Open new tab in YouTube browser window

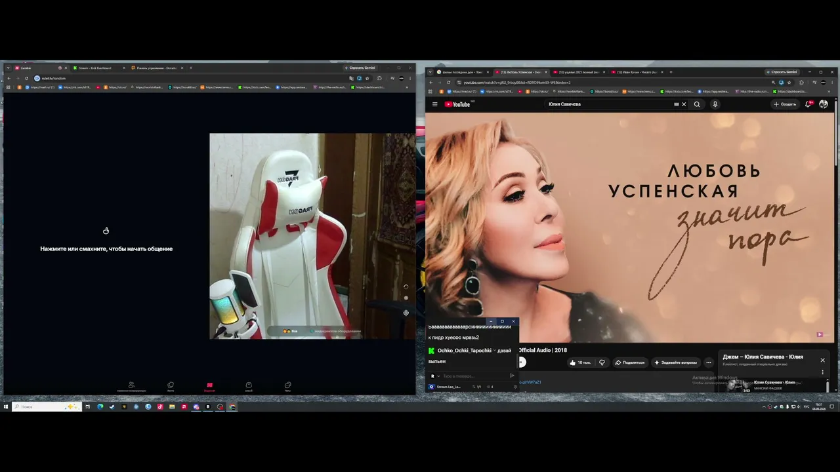coord(671,72)
